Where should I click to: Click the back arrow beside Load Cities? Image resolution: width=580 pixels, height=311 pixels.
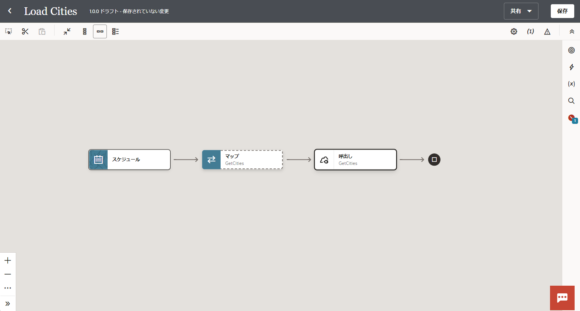[x=10, y=11]
